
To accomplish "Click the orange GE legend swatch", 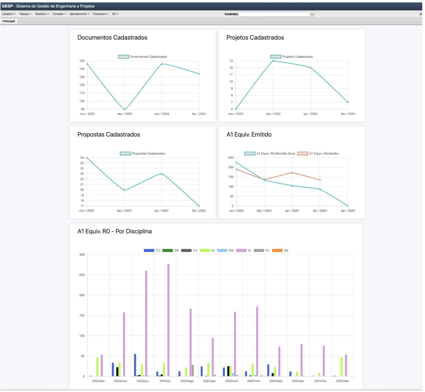I will click(277, 251).
